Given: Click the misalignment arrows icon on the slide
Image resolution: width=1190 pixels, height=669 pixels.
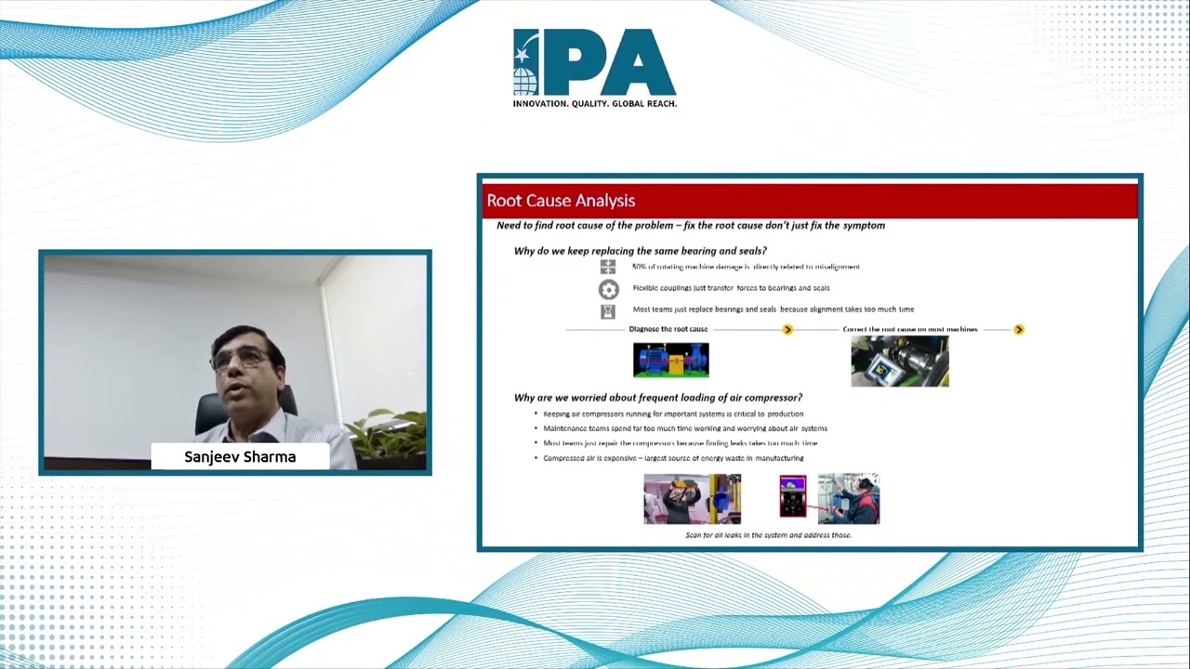Looking at the screenshot, I should click(x=608, y=268).
